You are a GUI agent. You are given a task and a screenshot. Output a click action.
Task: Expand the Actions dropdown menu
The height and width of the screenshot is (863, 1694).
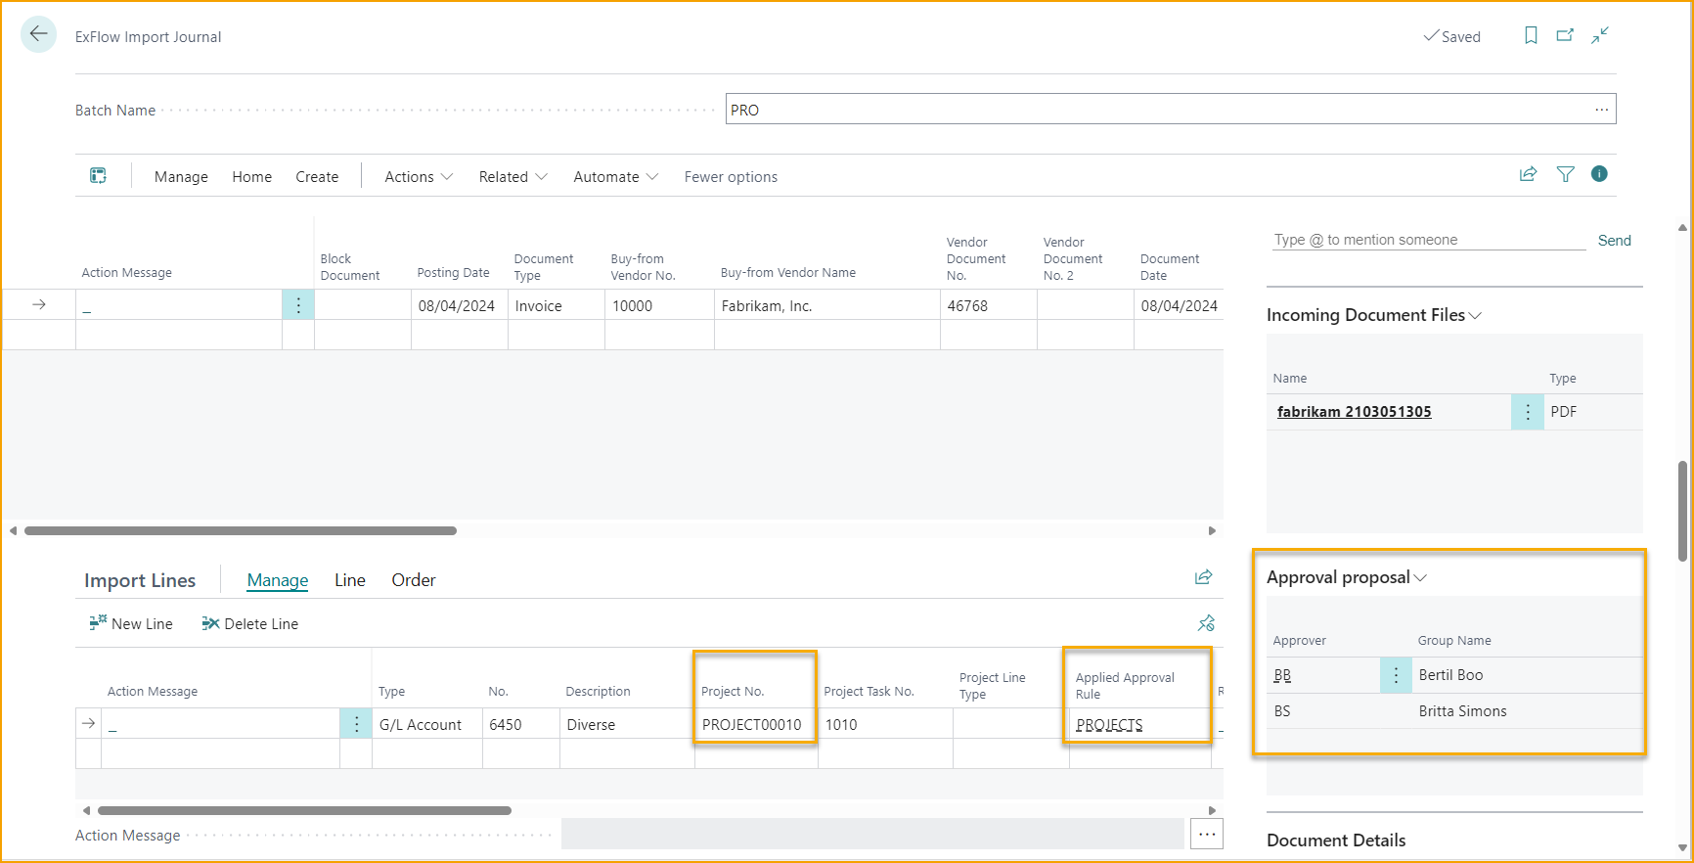[418, 177]
